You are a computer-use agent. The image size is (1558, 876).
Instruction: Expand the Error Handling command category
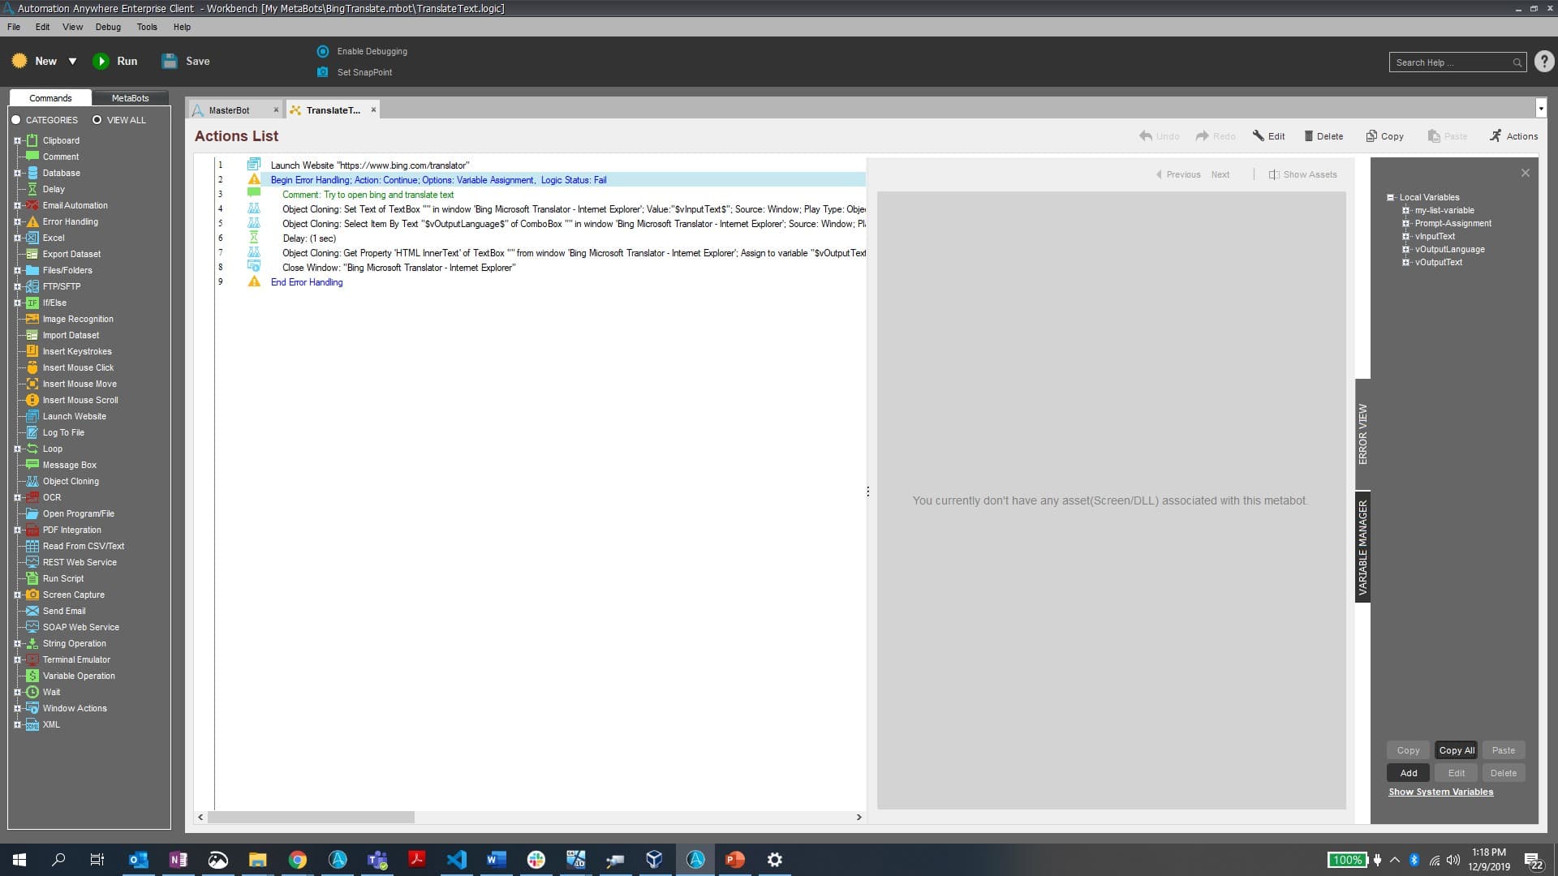[17, 221]
